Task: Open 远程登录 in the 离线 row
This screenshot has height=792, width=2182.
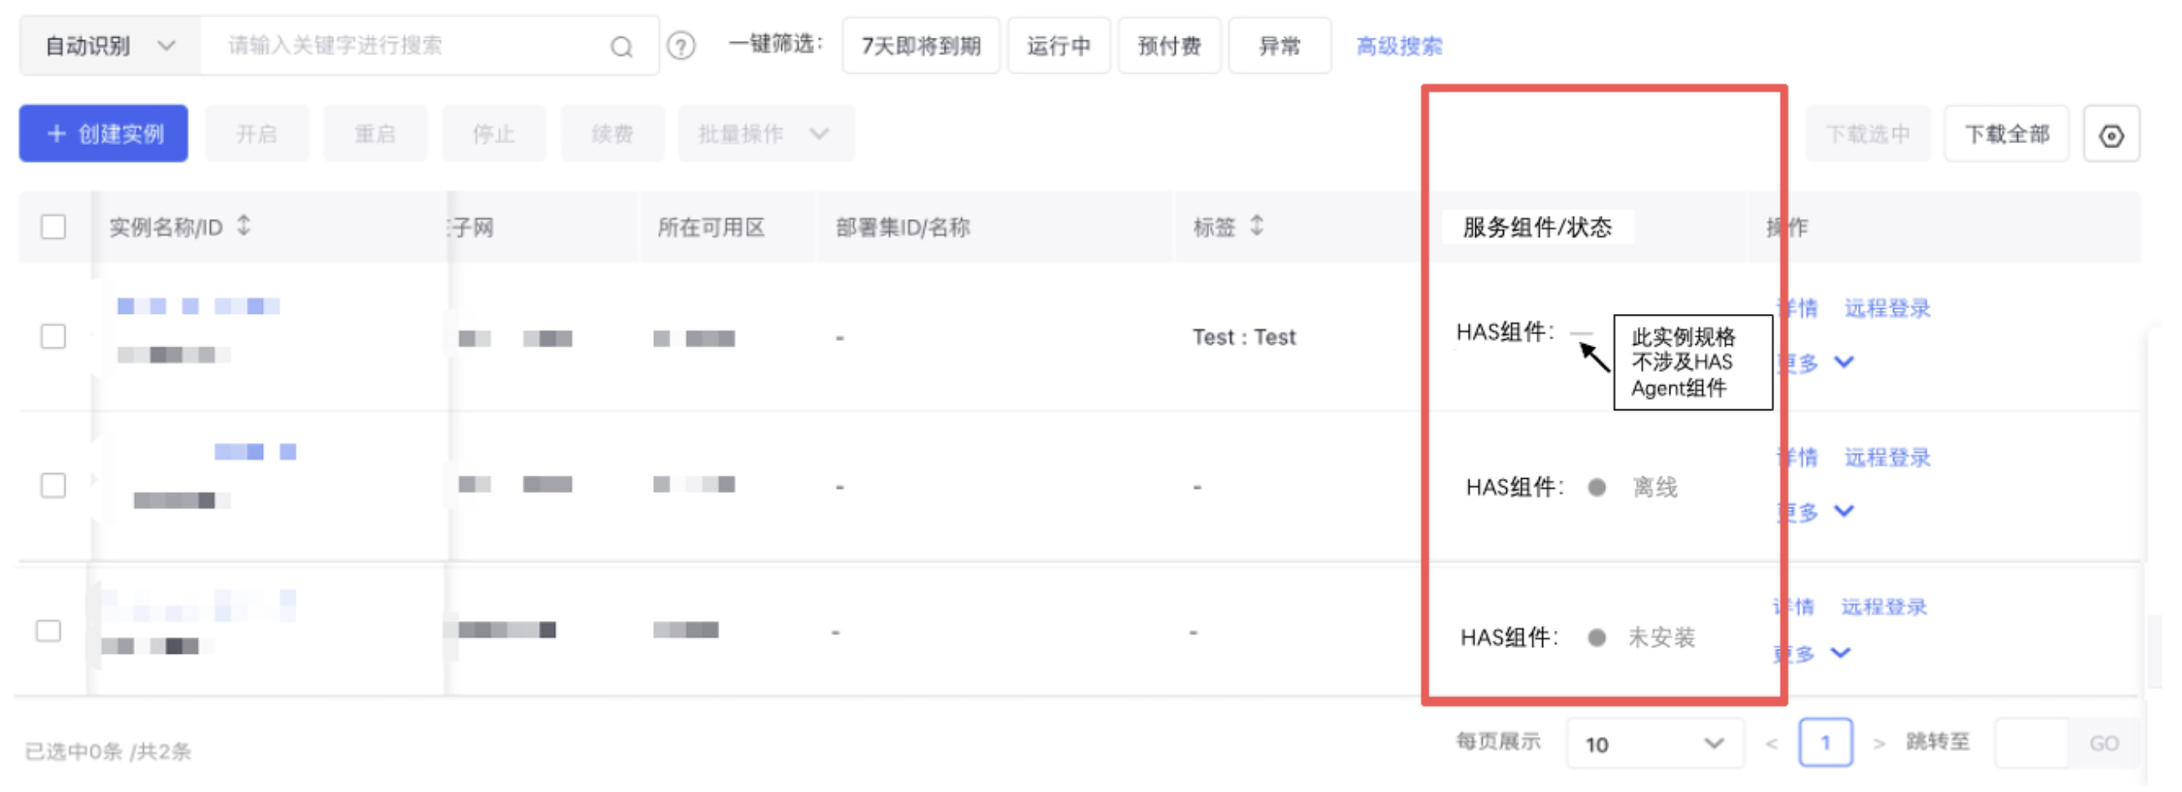Action: pyautogui.click(x=1887, y=457)
